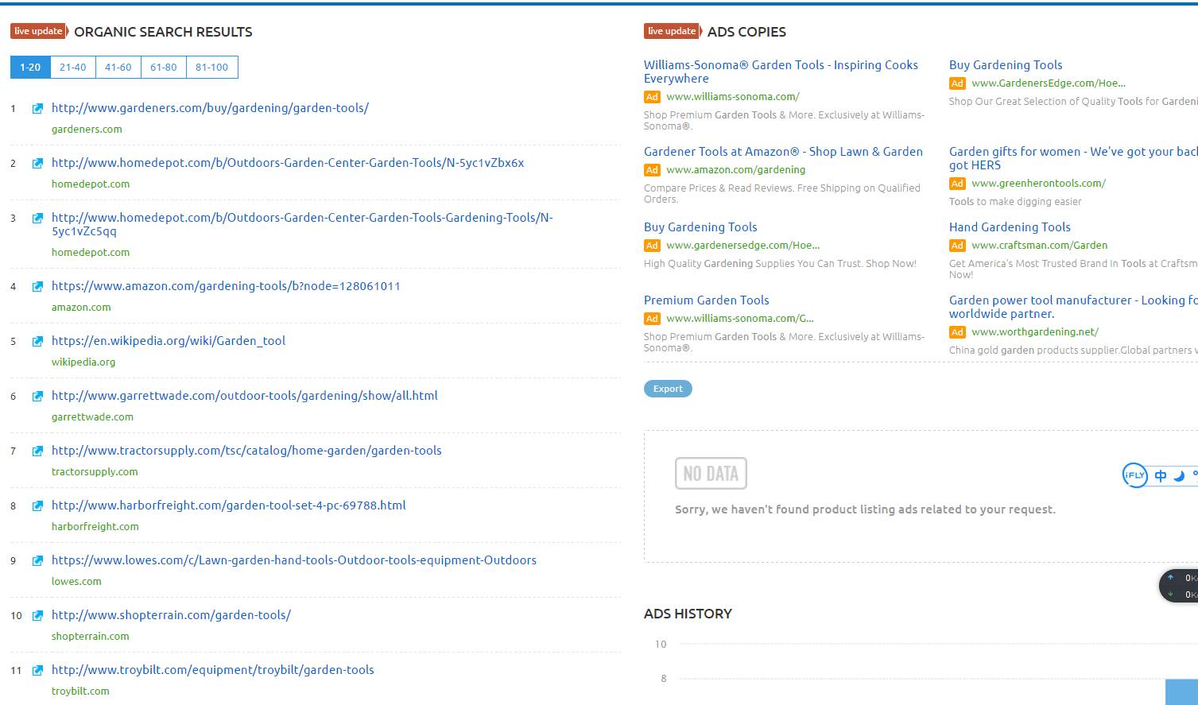Screen dimensions: 1198x705
Task: Switch to results 21-40 tab
Action: pyautogui.click(x=73, y=68)
